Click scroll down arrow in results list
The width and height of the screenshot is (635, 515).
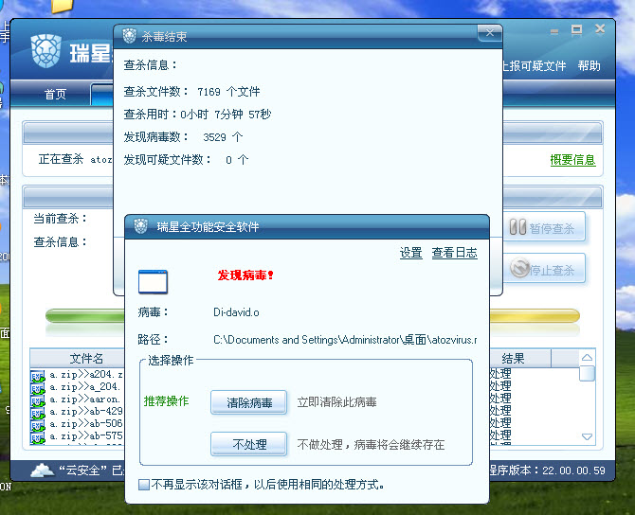(587, 437)
